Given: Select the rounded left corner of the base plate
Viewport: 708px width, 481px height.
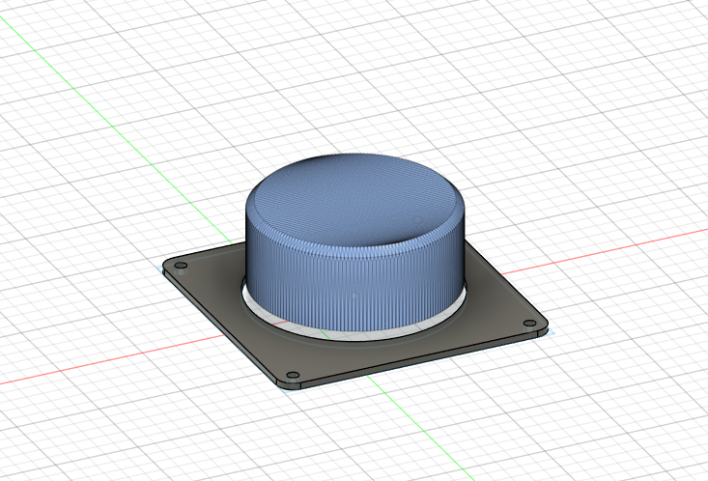Looking at the screenshot, I should [164, 269].
